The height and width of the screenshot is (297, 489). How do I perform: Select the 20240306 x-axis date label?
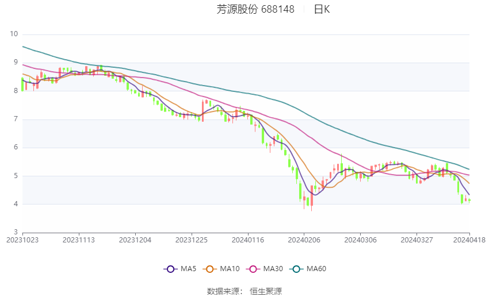click(361, 240)
